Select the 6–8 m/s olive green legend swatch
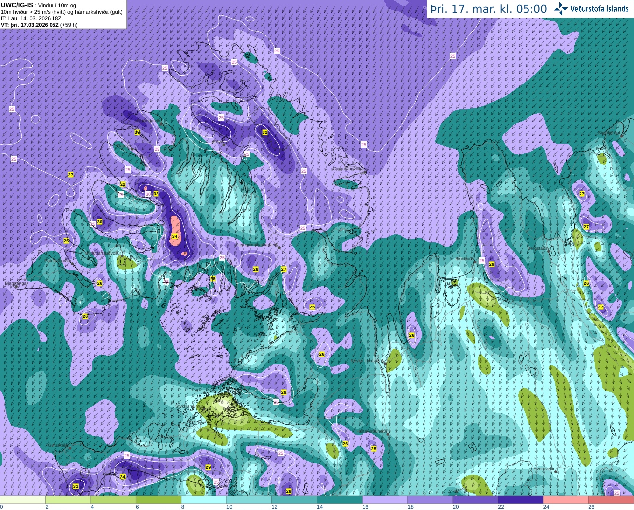This screenshot has width=634, height=510. pos(158,500)
